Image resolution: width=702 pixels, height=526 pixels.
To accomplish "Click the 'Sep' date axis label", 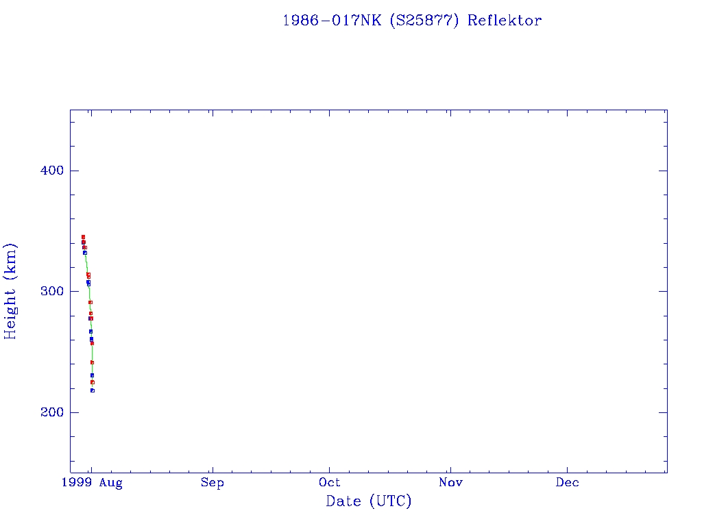I will coord(213,483).
